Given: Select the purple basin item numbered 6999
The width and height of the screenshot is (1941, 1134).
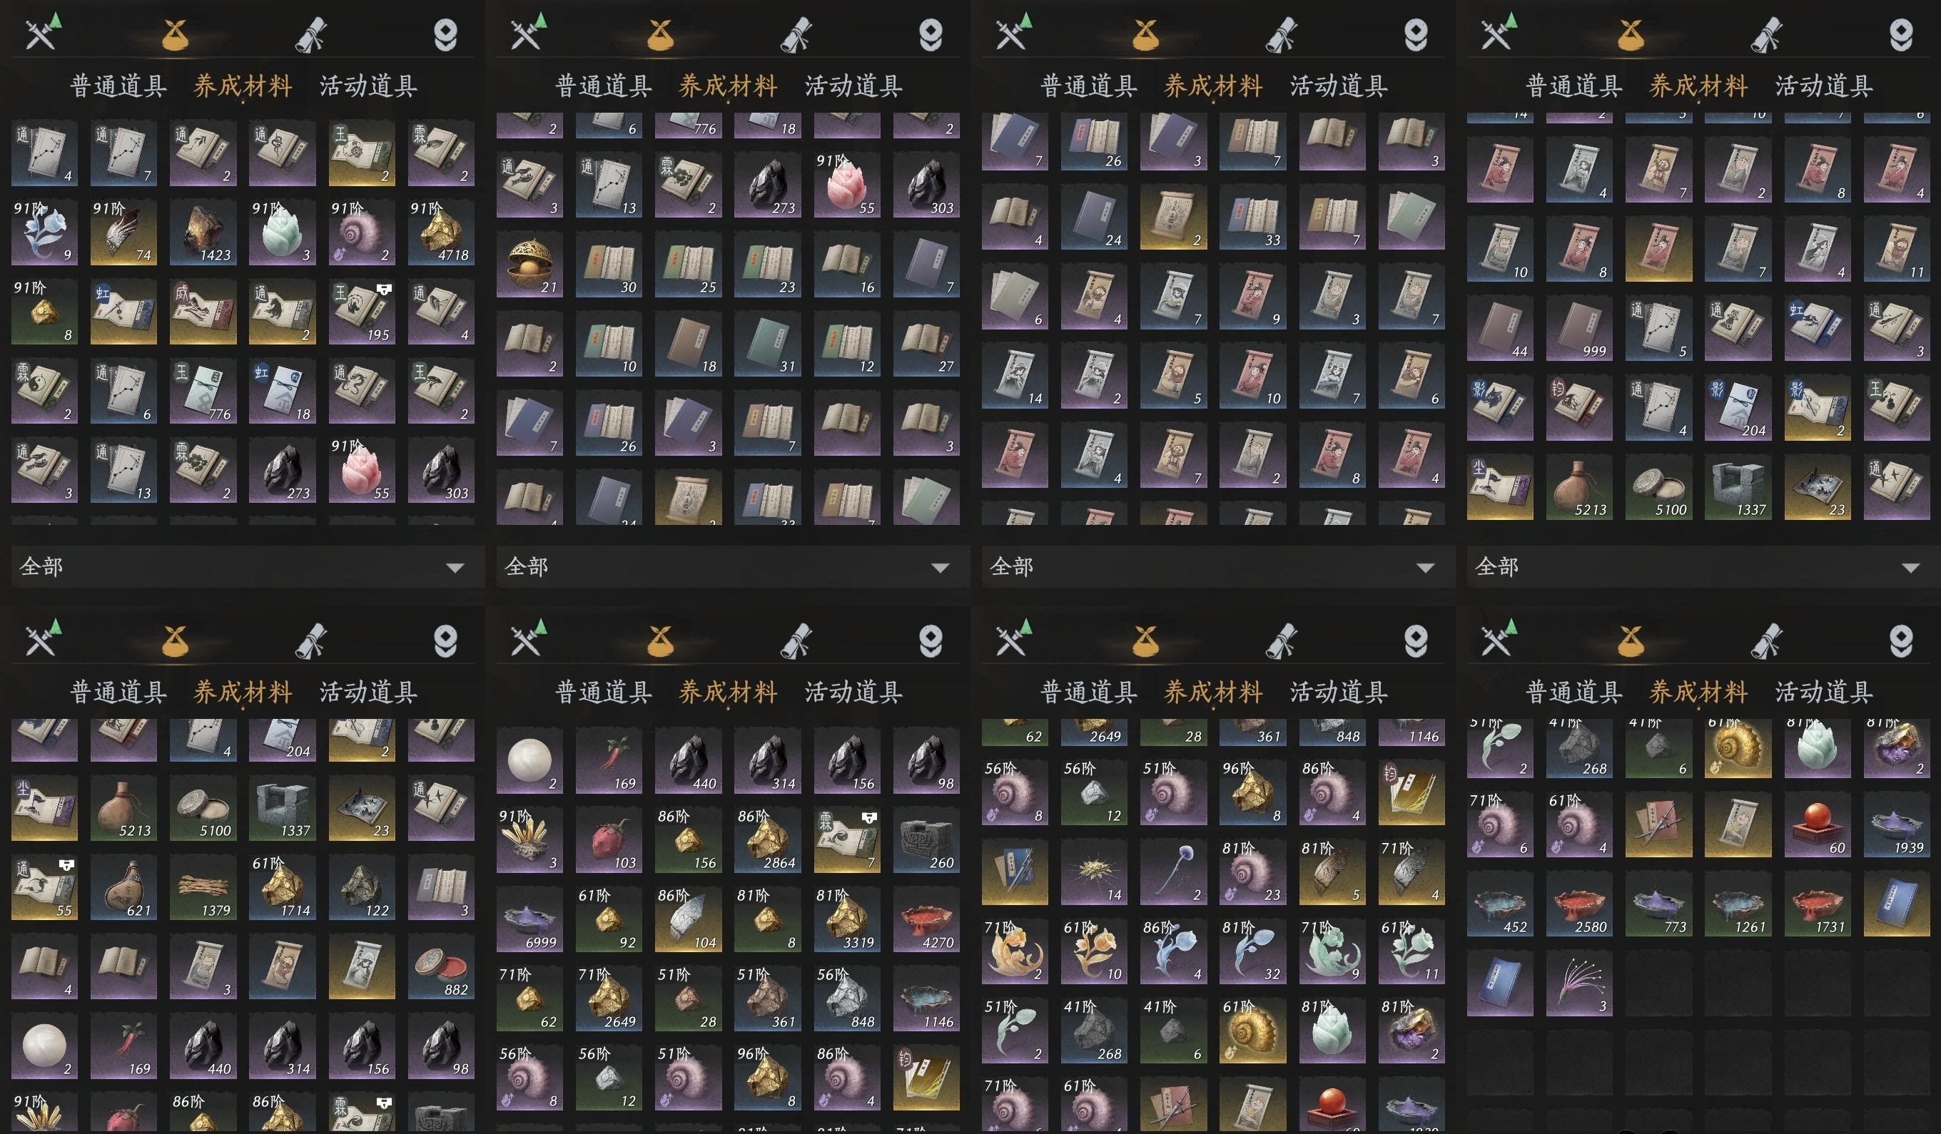Looking at the screenshot, I should pyautogui.click(x=529, y=920).
